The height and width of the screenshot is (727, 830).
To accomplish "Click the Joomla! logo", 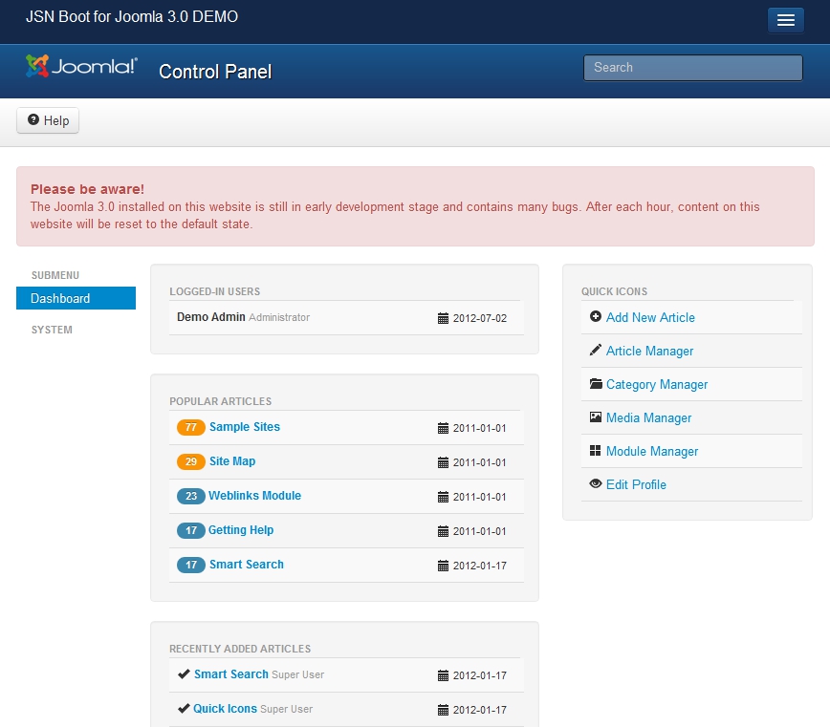I will 81,67.
